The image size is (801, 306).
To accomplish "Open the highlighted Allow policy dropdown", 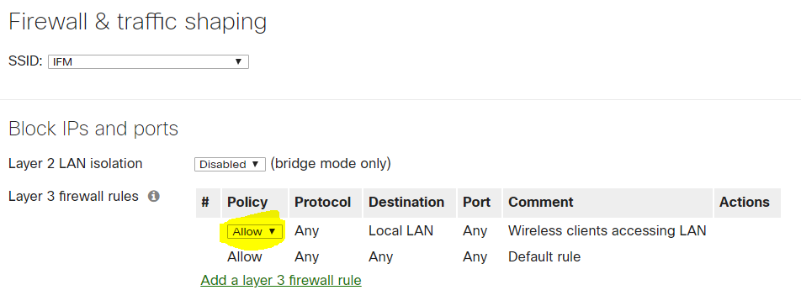I will coord(254,231).
